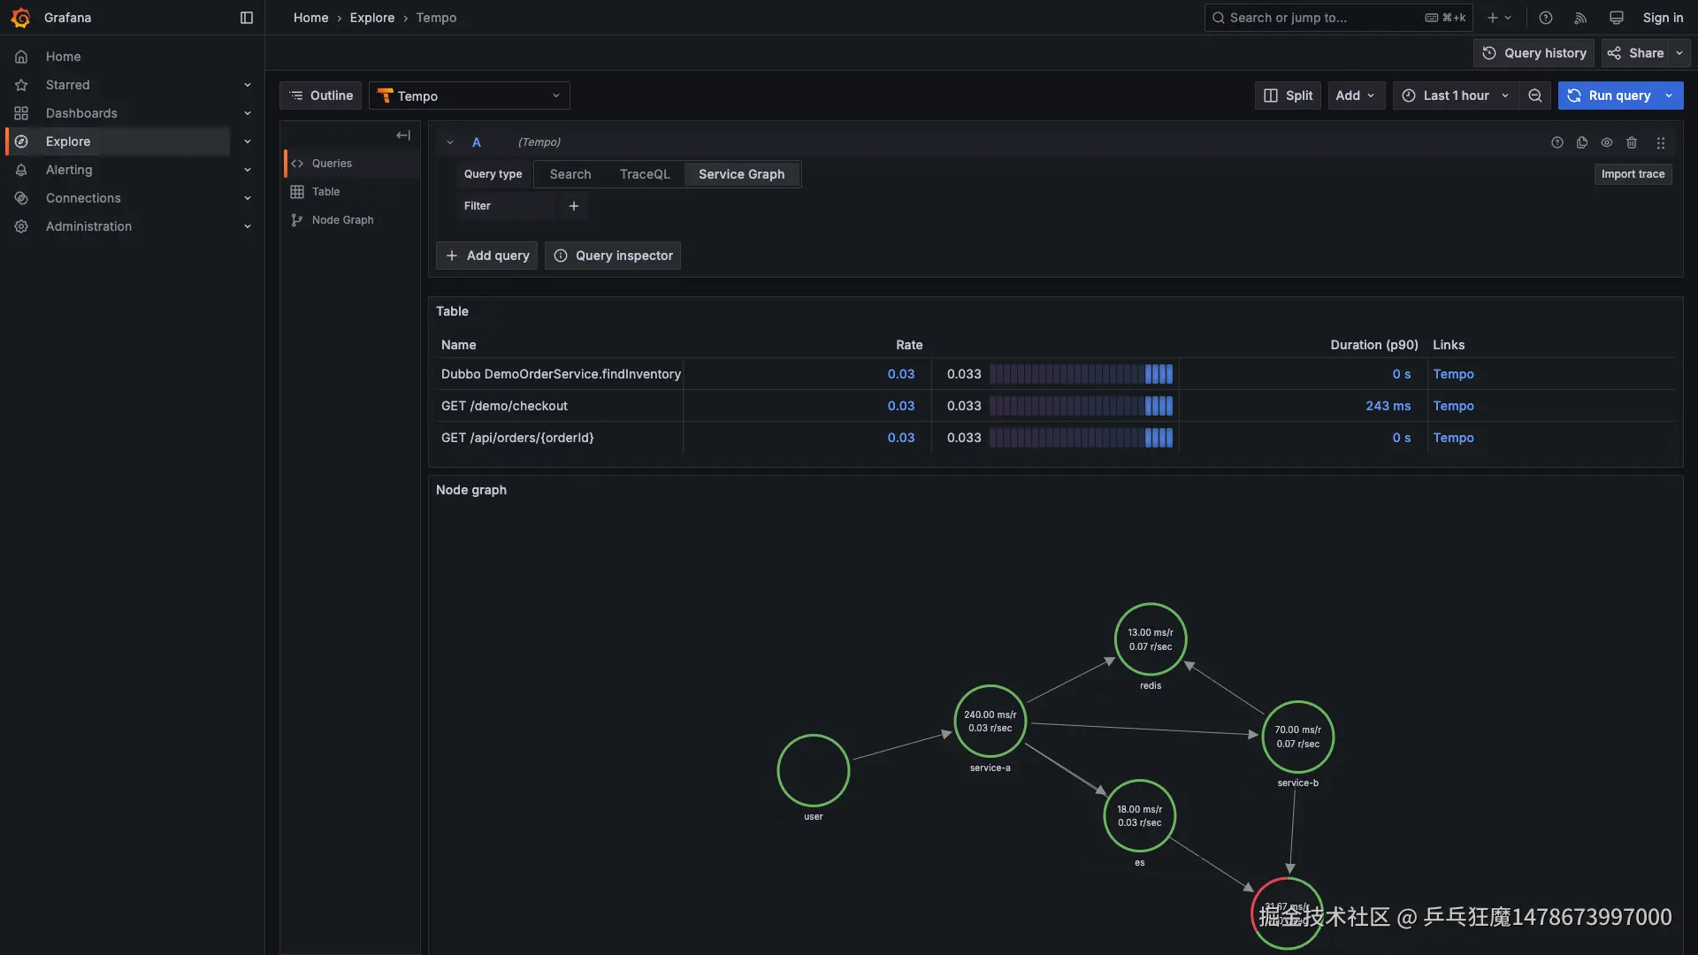Open Explore in the sidebar
1698x955 pixels.
[x=68, y=141]
